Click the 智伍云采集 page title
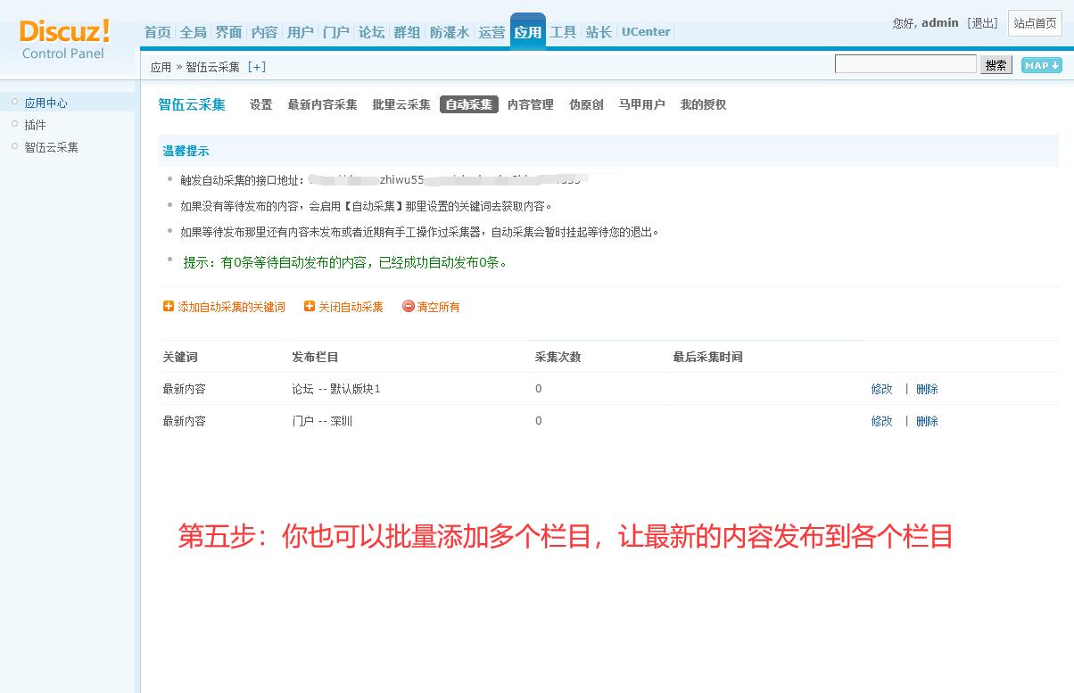 (x=192, y=104)
